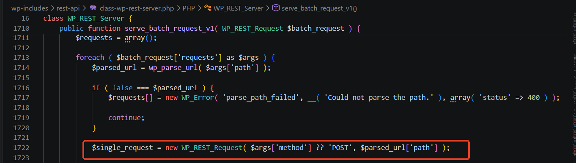Click $parsed_url variable on line 1714
Screen dimensions: 576x163
click(x=114, y=68)
